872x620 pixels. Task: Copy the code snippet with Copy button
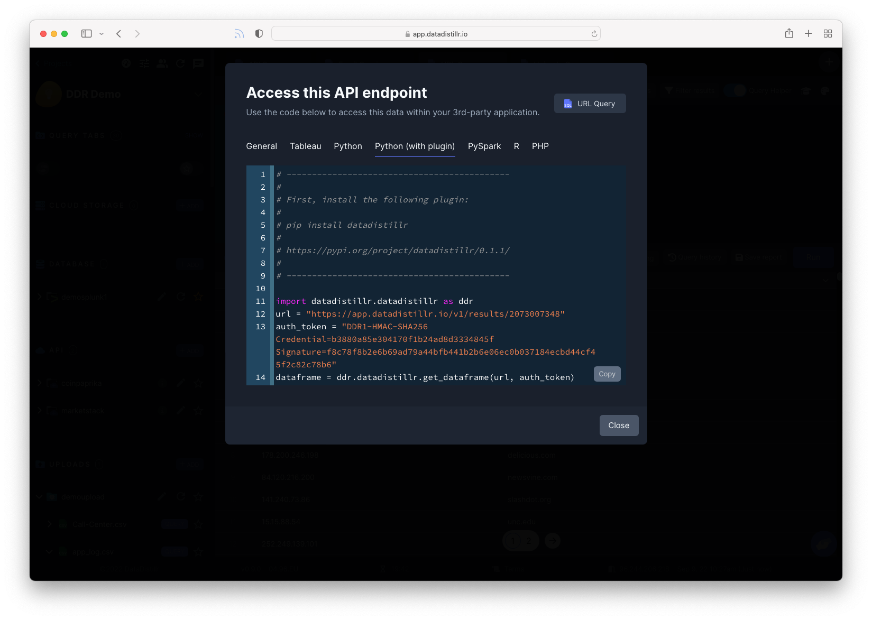[x=607, y=374]
